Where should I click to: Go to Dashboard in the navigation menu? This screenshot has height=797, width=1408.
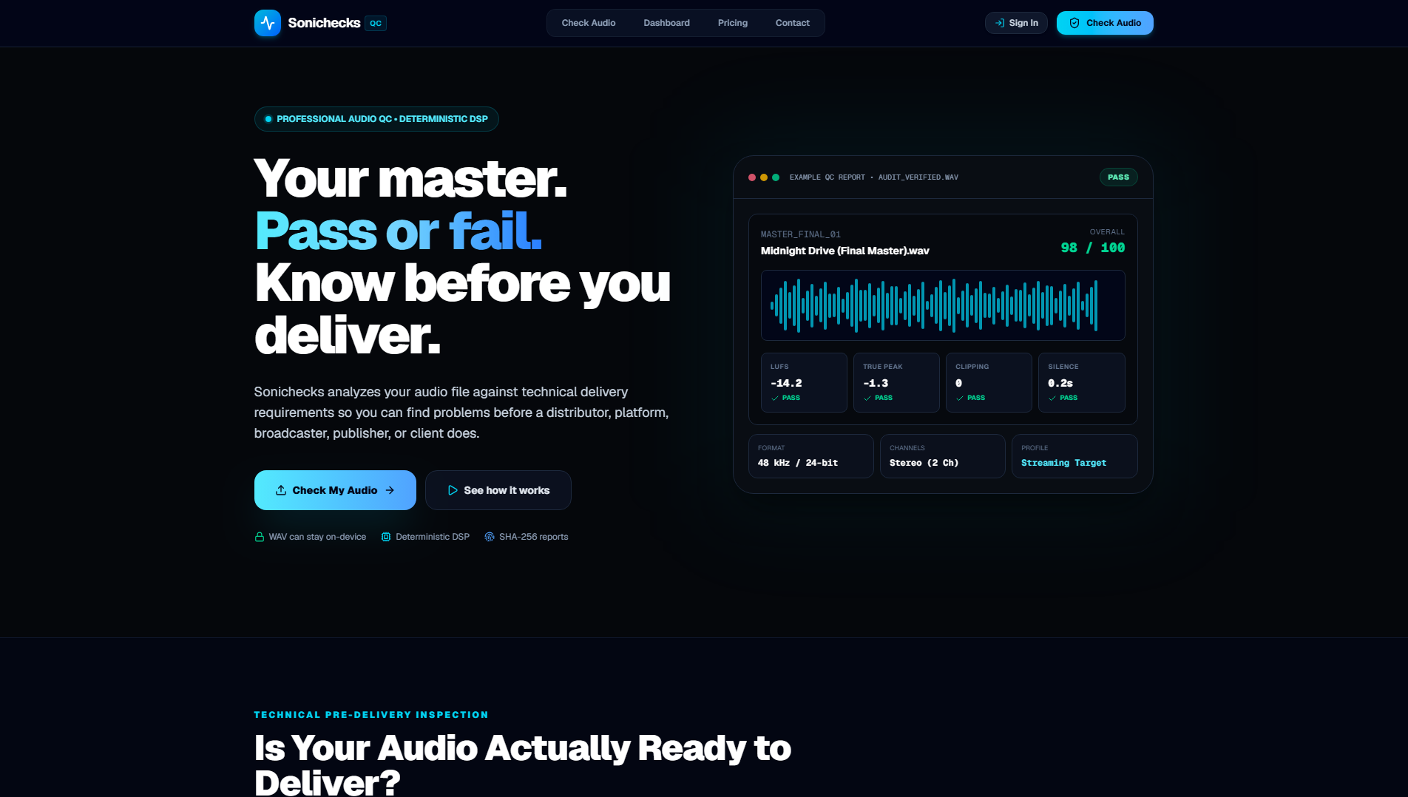[667, 23]
